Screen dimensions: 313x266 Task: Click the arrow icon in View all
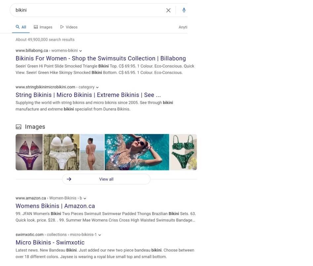click(x=69, y=179)
